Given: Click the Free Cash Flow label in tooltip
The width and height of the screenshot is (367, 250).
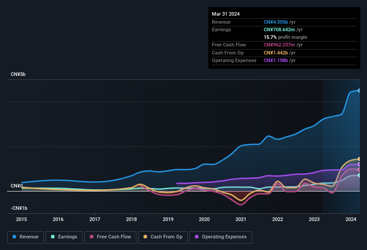Looking at the screenshot, I should pos(229,45).
